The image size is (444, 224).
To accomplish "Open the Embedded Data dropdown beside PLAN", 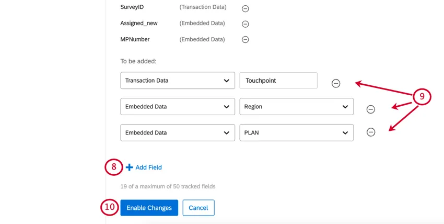I will 177,132.
